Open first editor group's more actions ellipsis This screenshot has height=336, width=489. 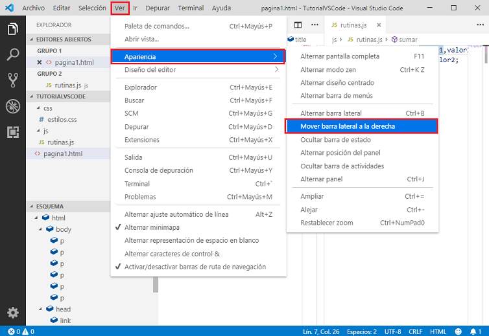point(315,25)
